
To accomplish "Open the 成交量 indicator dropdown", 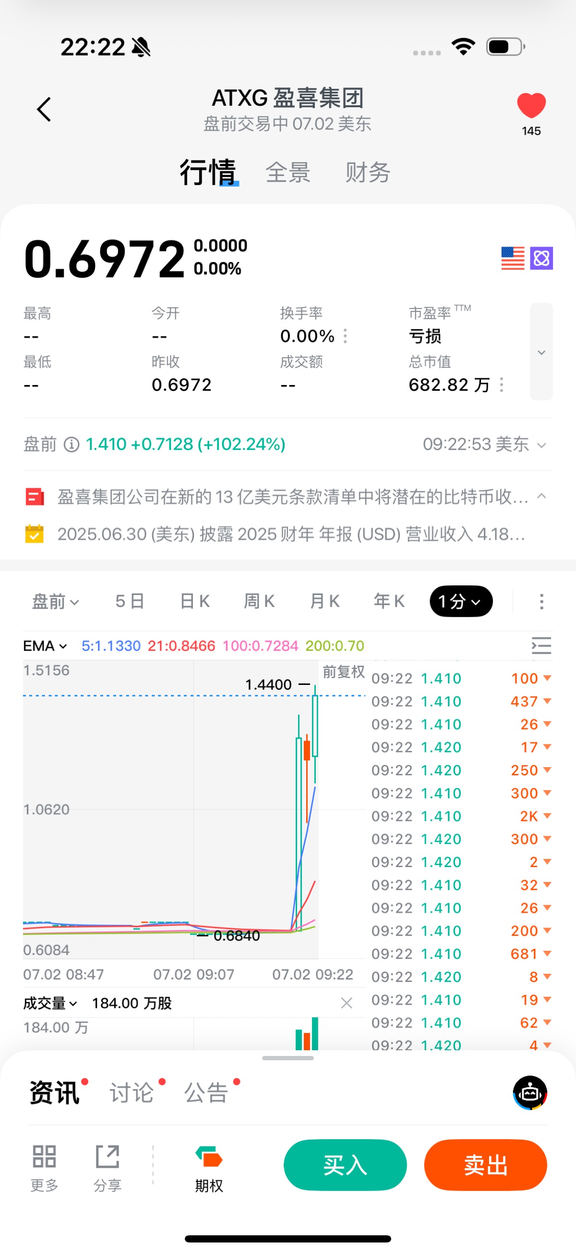I will 50,1003.
